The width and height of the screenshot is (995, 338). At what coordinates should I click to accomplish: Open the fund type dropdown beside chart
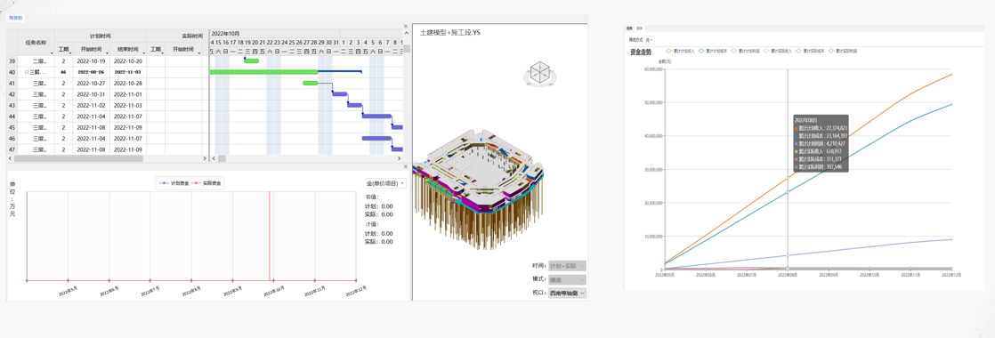coord(386,183)
